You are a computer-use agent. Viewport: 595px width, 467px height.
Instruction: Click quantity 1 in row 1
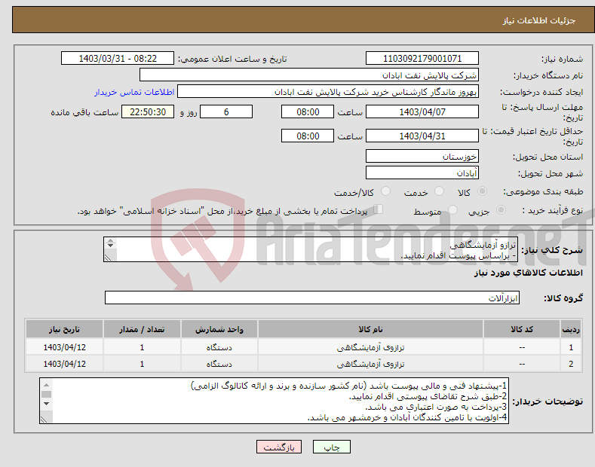pos(142,347)
